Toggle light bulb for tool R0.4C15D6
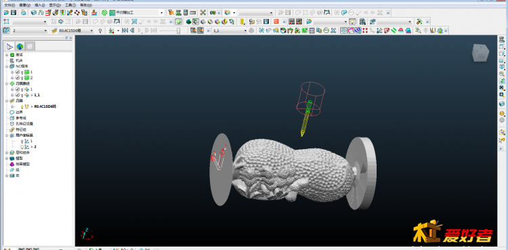Screen dimensions: 508x250 [22, 106]
